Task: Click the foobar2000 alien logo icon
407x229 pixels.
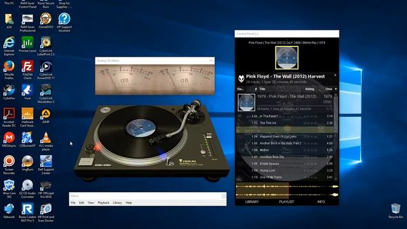Action: pyautogui.click(x=241, y=78)
